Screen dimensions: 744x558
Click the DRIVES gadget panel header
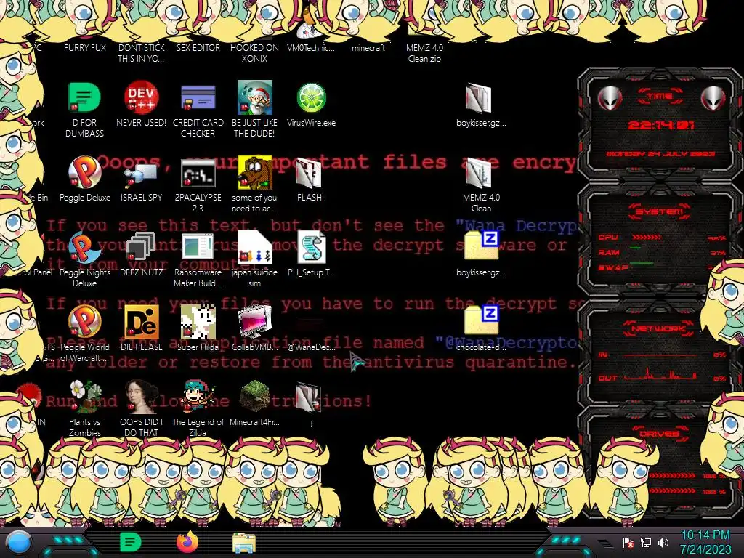point(658,434)
